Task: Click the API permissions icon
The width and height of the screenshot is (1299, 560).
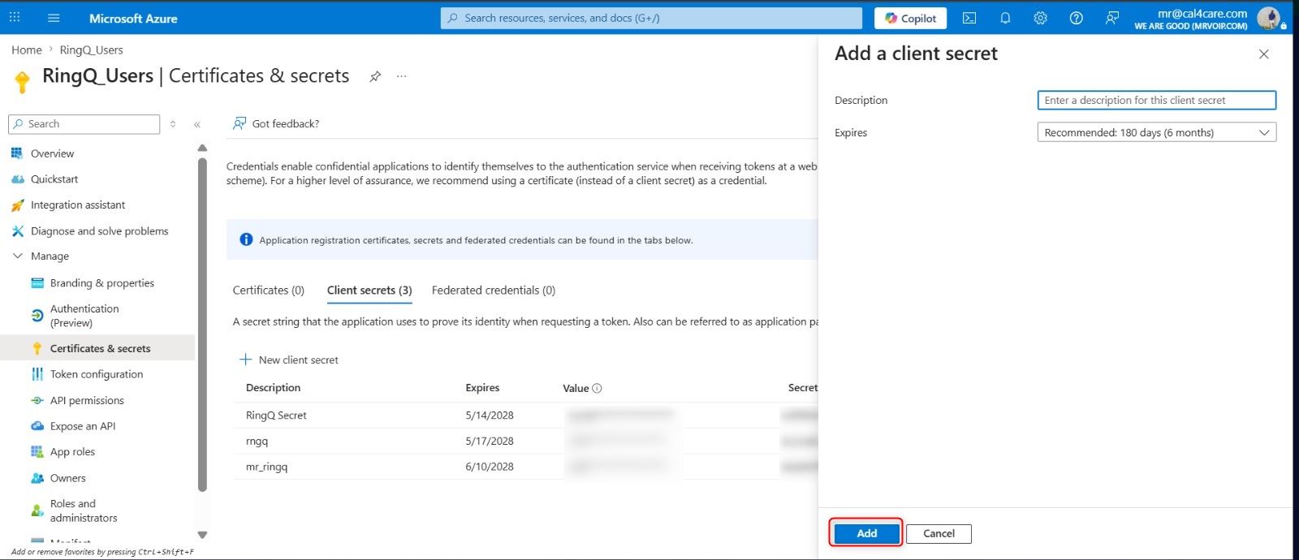Action: point(37,400)
